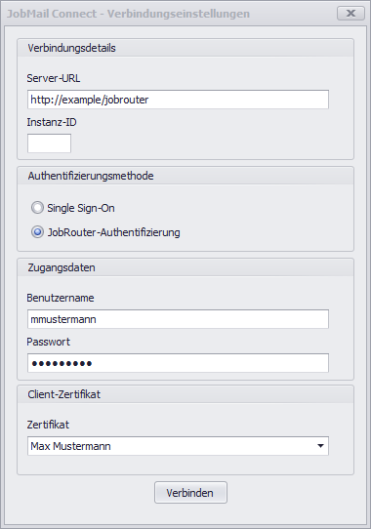Click the Benutzername label
The height and width of the screenshot is (529, 371).
[x=61, y=298]
